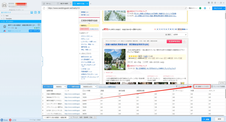
Task: Switch to the 実行中 tab
Action: tap(64, 4)
